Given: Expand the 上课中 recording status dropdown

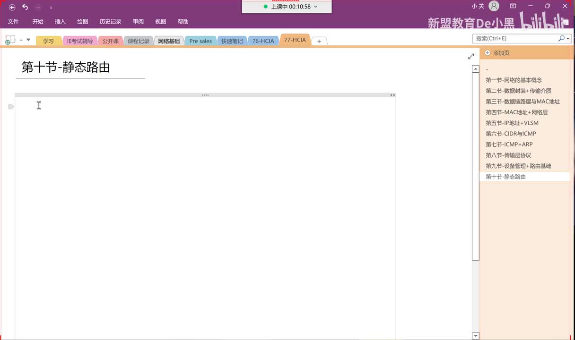Looking at the screenshot, I should [x=315, y=7].
